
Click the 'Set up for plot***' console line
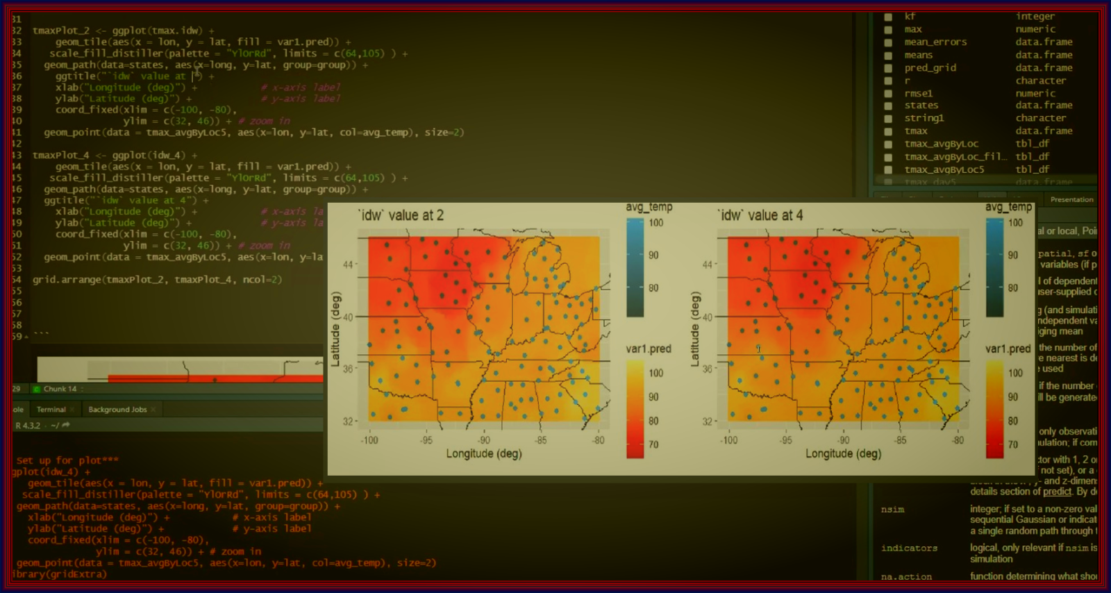67,460
